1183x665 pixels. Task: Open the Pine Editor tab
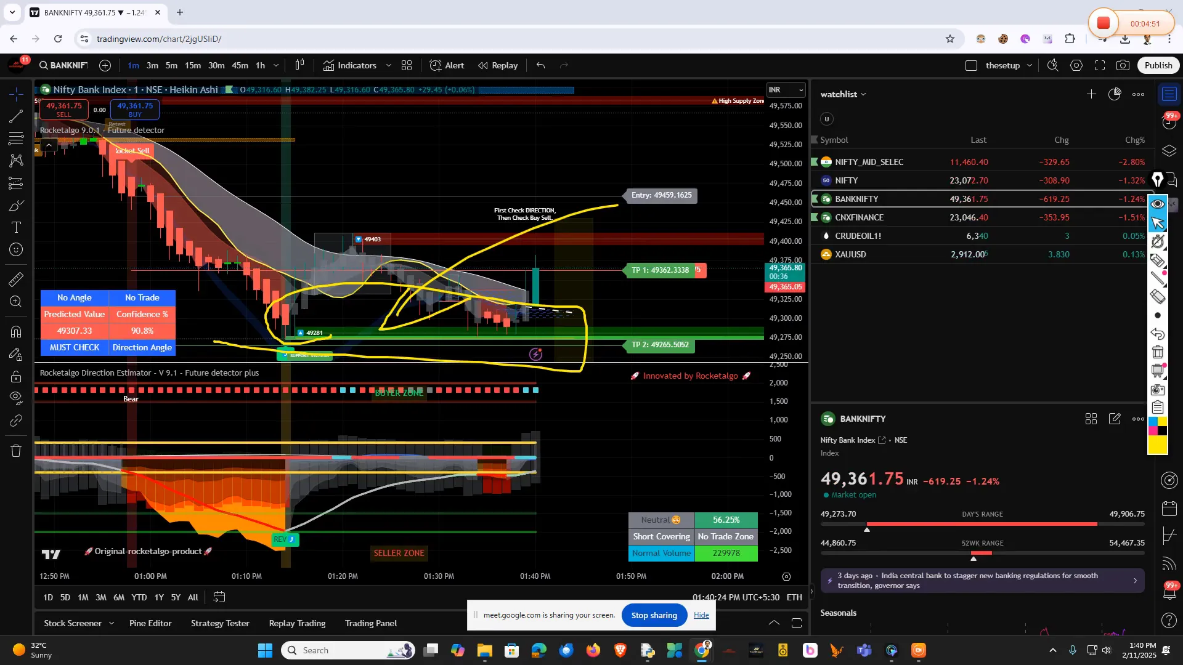(150, 623)
